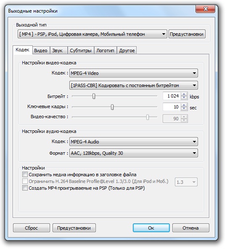This screenshot has height=249, width=227.
Task: Click the Видео-качество slider handle
Action: (148, 117)
